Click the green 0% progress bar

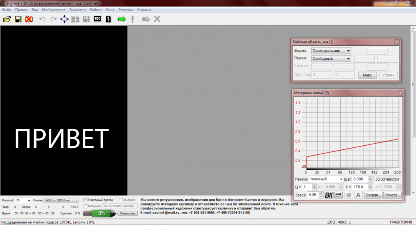102,213
